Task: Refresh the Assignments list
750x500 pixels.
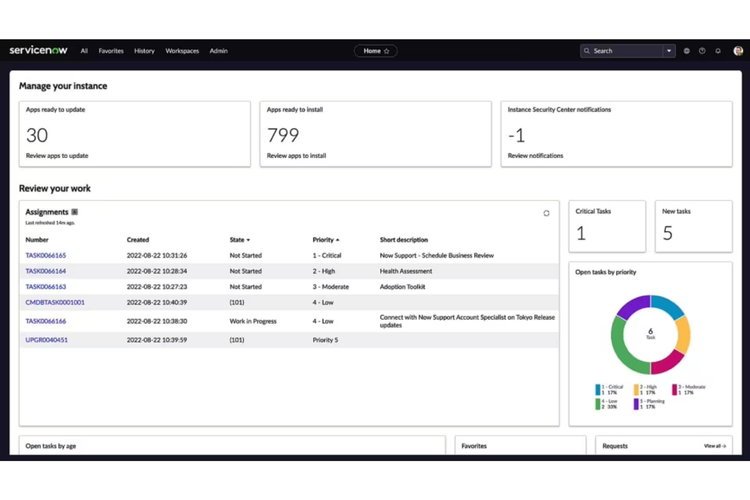Action: tap(546, 213)
